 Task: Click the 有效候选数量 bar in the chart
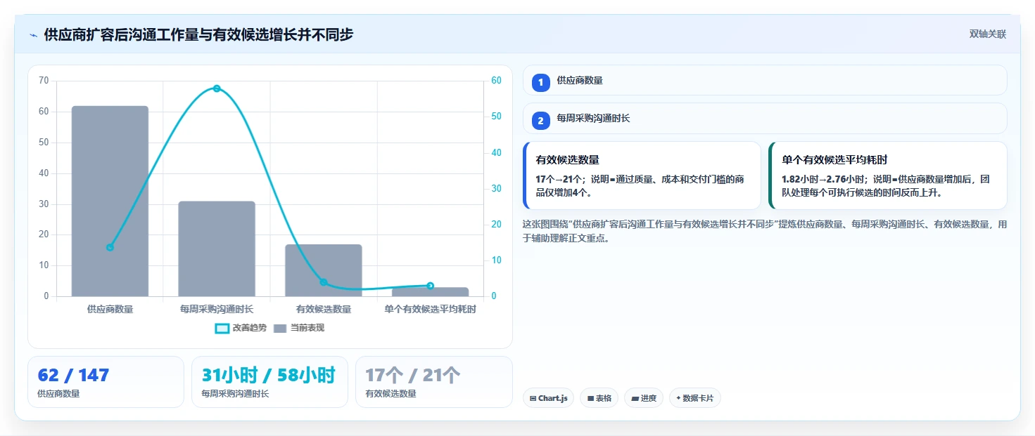324,270
